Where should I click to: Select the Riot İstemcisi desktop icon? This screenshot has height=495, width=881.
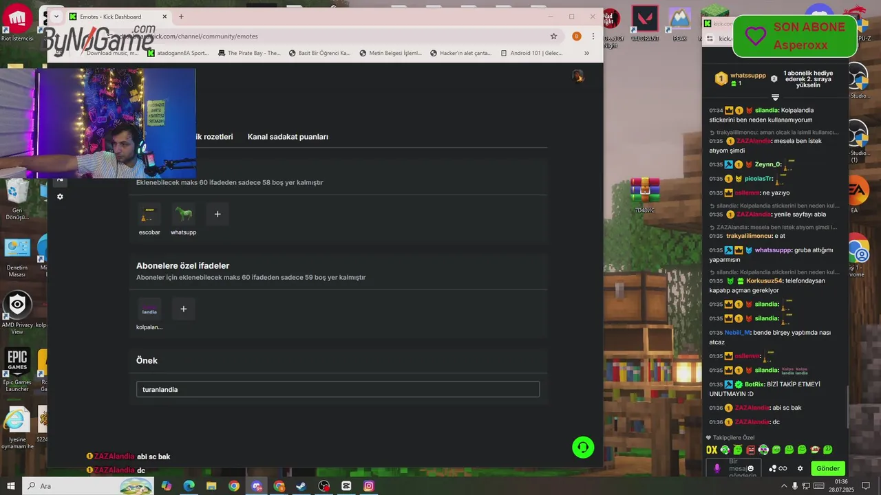(17, 23)
